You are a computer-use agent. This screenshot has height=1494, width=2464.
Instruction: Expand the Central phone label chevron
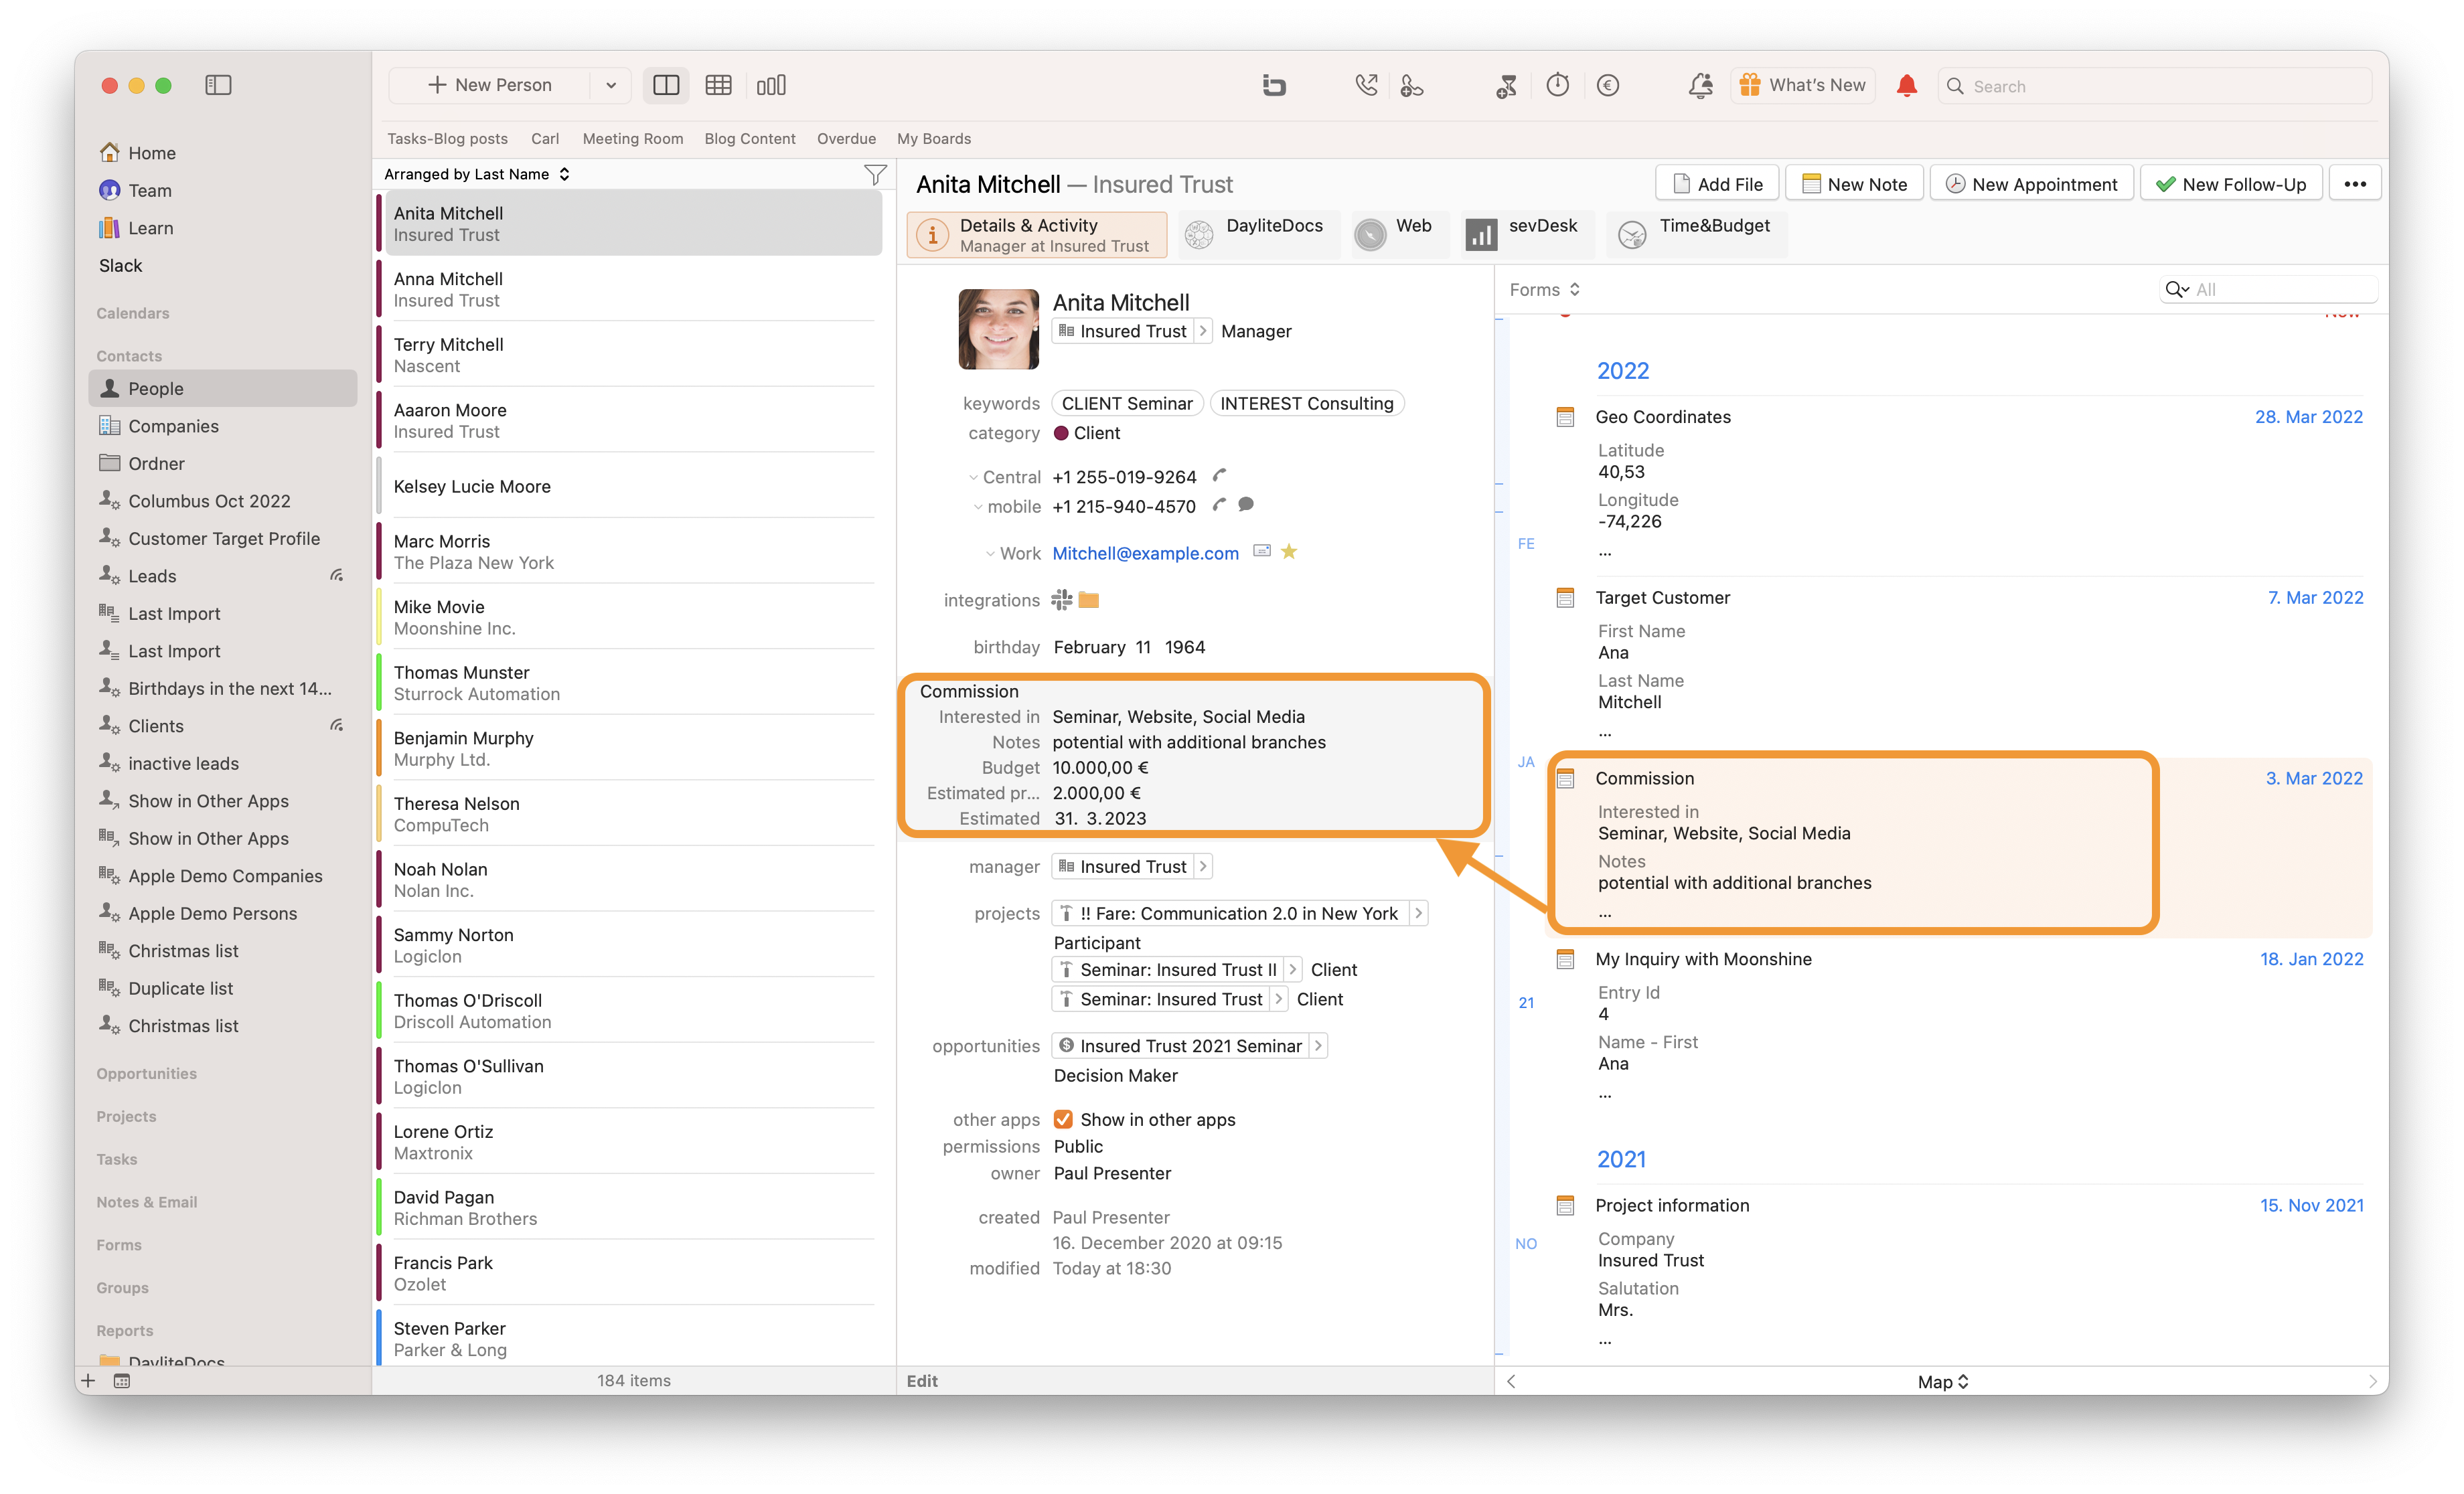(973, 477)
